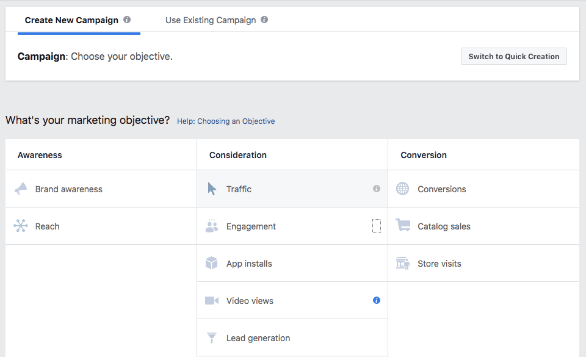Select the Engagement people icon
This screenshot has height=357, width=586.
click(212, 226)
